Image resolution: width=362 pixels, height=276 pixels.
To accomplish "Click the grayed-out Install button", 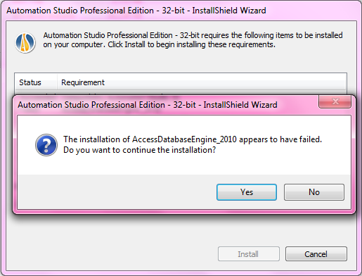I will [x=249, y=254].
